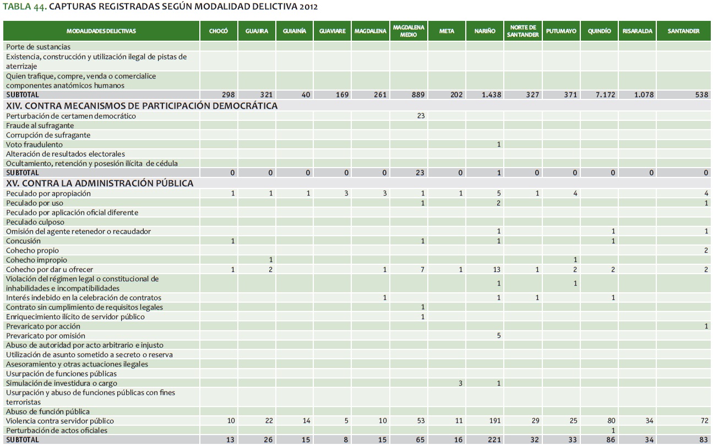Select the MAGDALENA MEDIO column header
713x445 pixels.
point(409,31)
